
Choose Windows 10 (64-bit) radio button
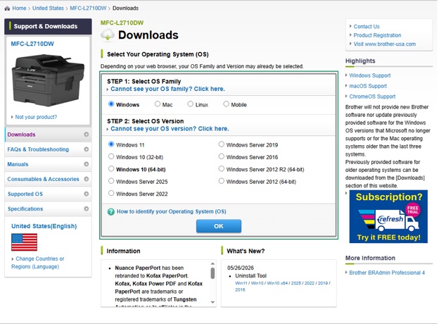[x=111, y=169]
